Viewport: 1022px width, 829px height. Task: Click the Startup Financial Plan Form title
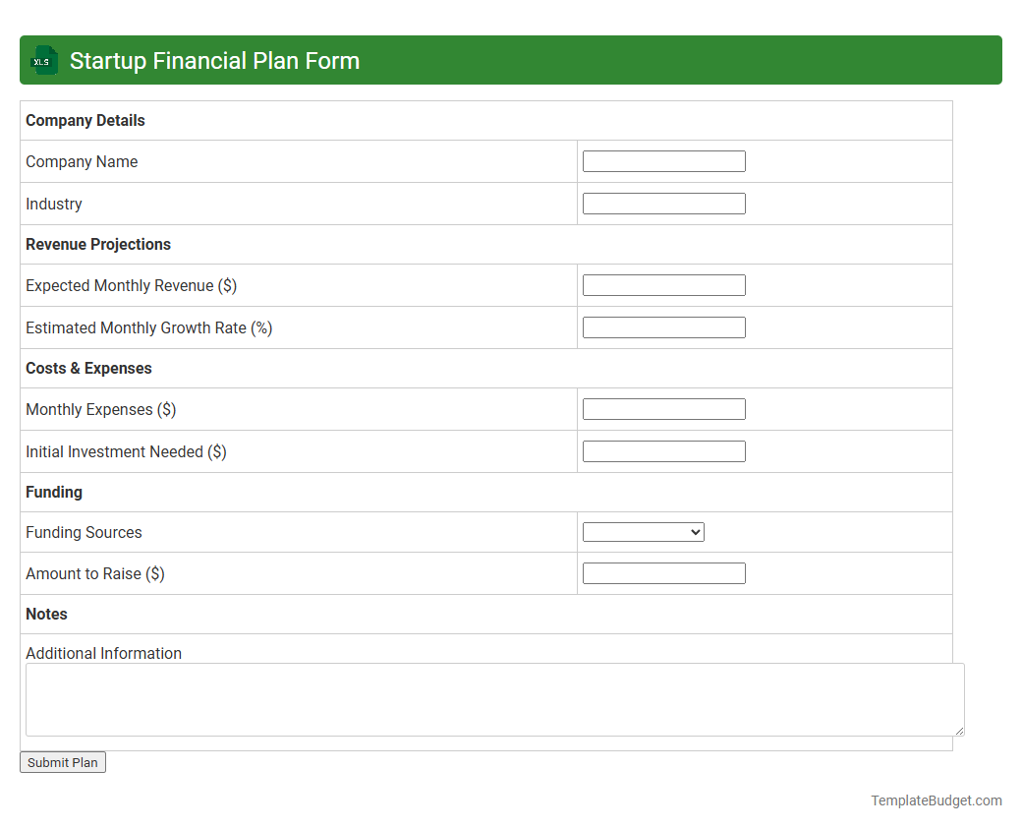click(213, 60)
